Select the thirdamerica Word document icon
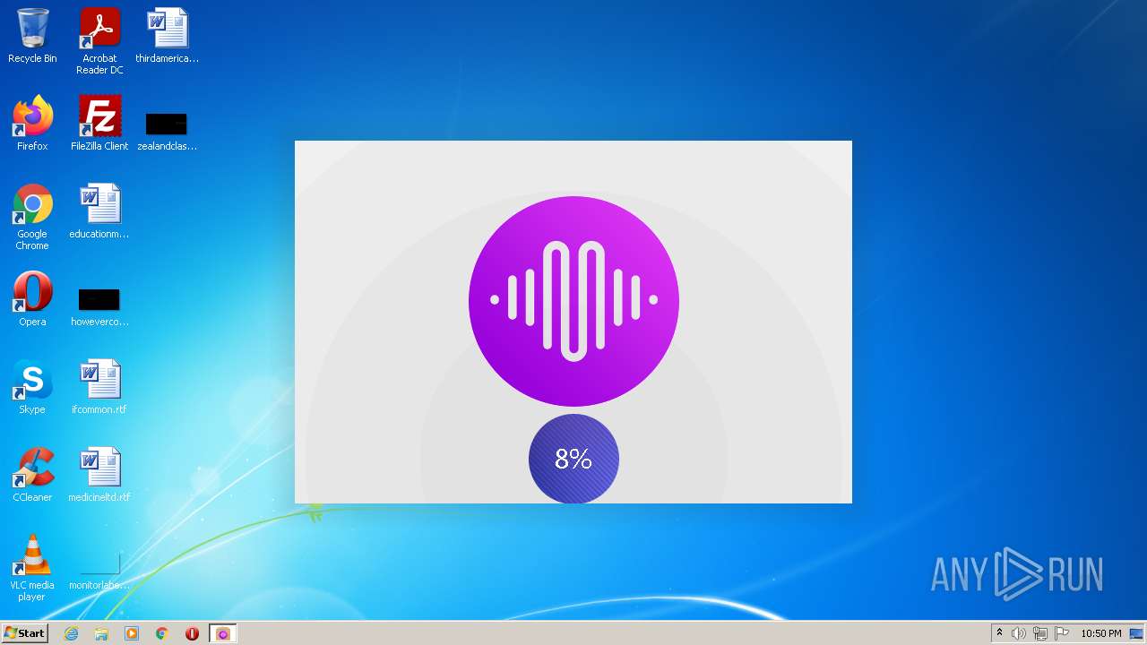The width and height of the screenshot is (1147, 645). click(x=167, y=36)
